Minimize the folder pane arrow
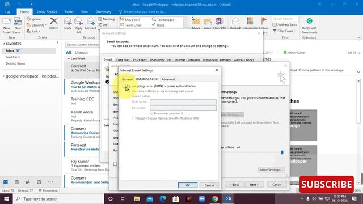 click(57, 42)
